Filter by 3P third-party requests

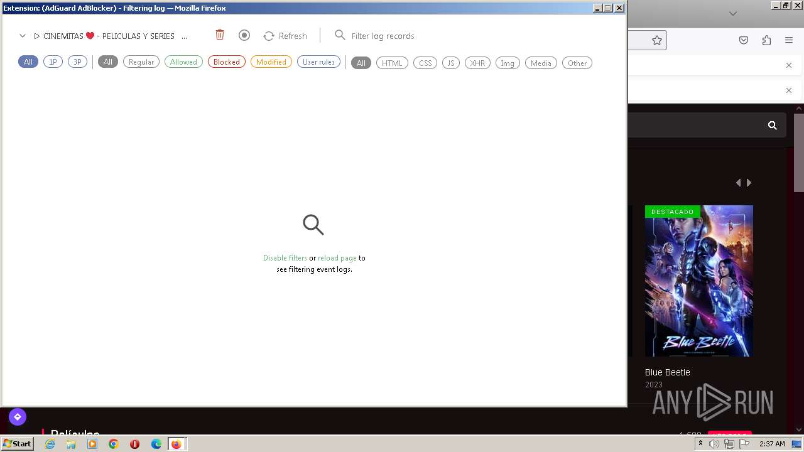(77, 62)
